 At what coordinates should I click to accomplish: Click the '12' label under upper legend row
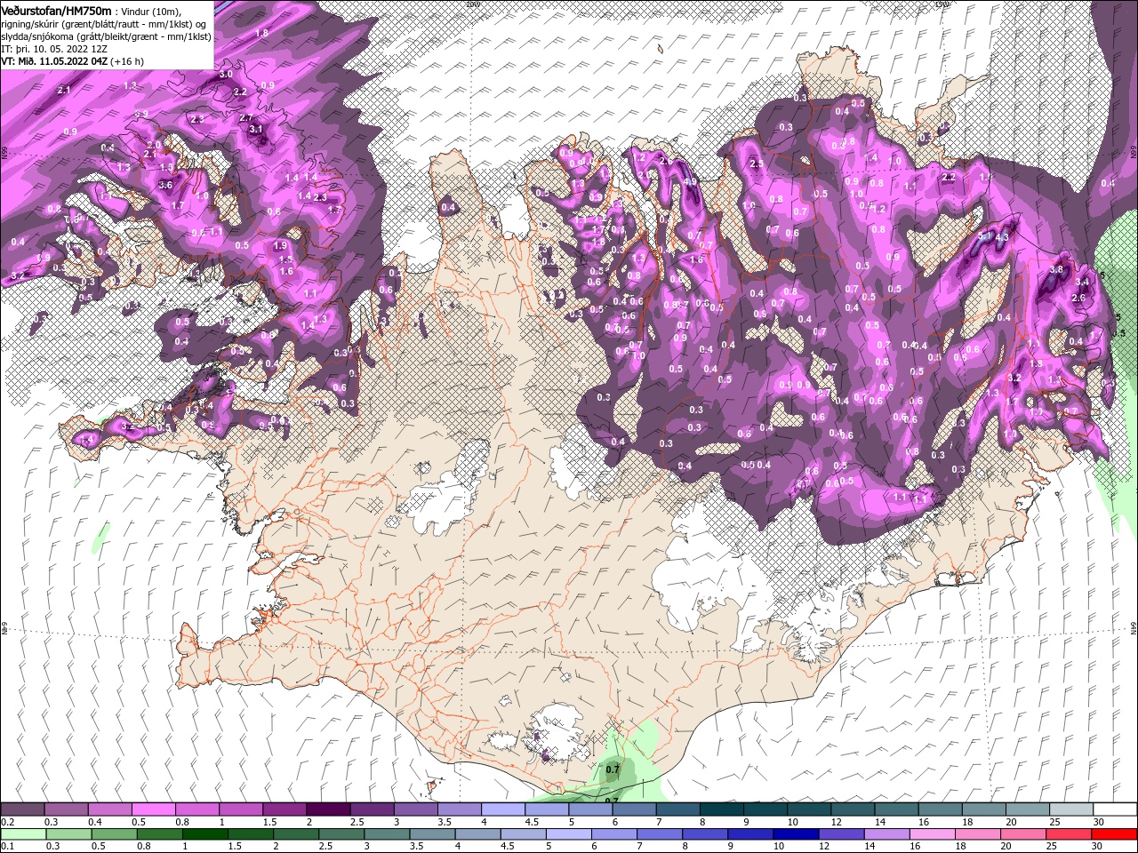(x=836, y=822)
